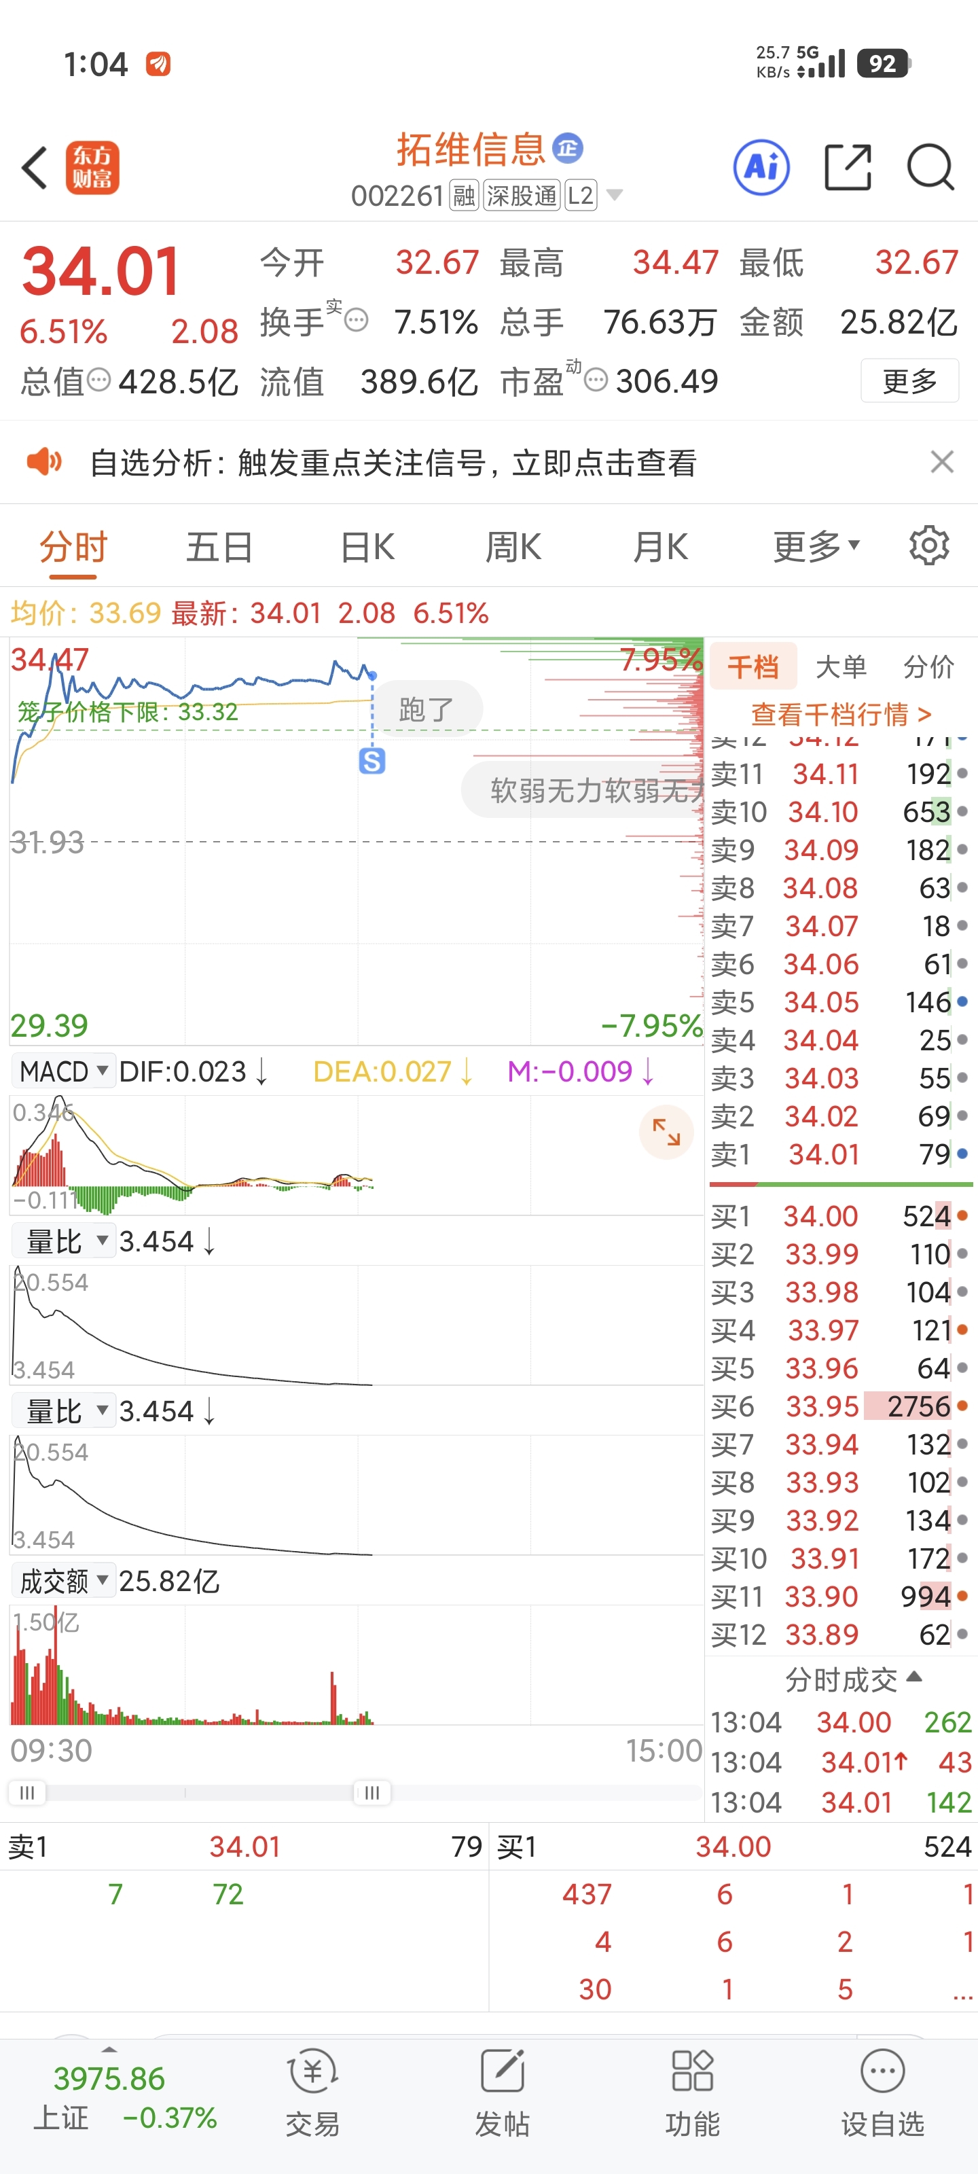This screenshot has width=978, height=2174.
Task: Tap the 市盈 info circle icon
Action: [x=596, y=380]
